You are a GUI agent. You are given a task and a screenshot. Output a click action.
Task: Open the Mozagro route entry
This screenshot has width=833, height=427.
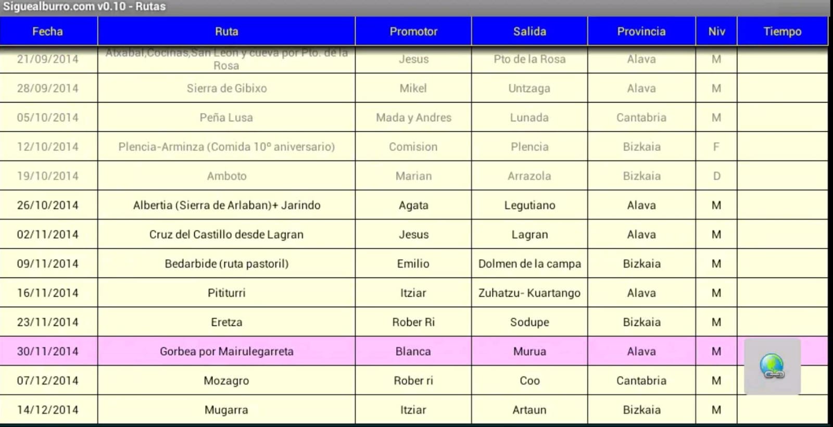pyautogui.click(x=226, y=381)
